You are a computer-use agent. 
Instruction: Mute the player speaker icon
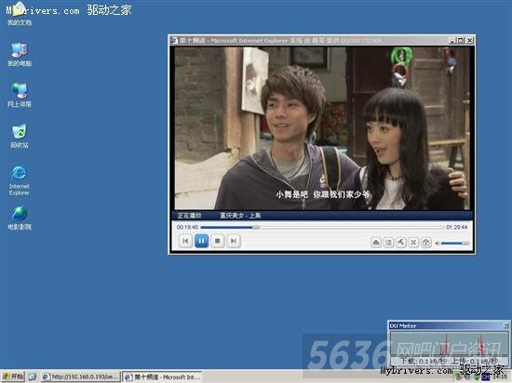437,244
